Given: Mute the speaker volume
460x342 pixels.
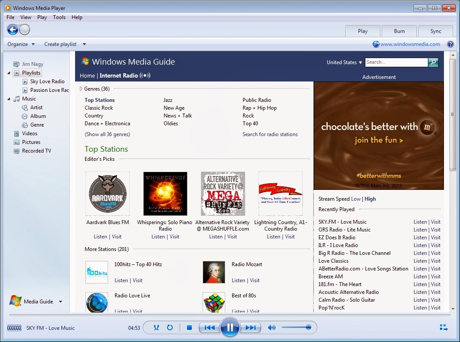Looking at the screenshot, I should [x=272, y=328].
